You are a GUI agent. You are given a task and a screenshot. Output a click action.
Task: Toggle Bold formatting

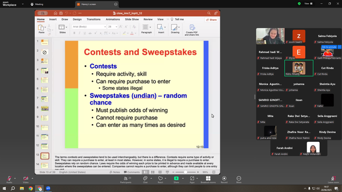point(74,33)
